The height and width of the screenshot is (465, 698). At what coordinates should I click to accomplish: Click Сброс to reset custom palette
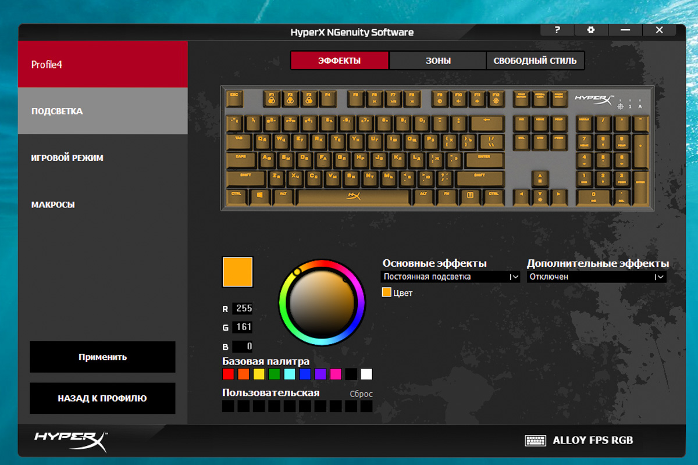(361, 394)
